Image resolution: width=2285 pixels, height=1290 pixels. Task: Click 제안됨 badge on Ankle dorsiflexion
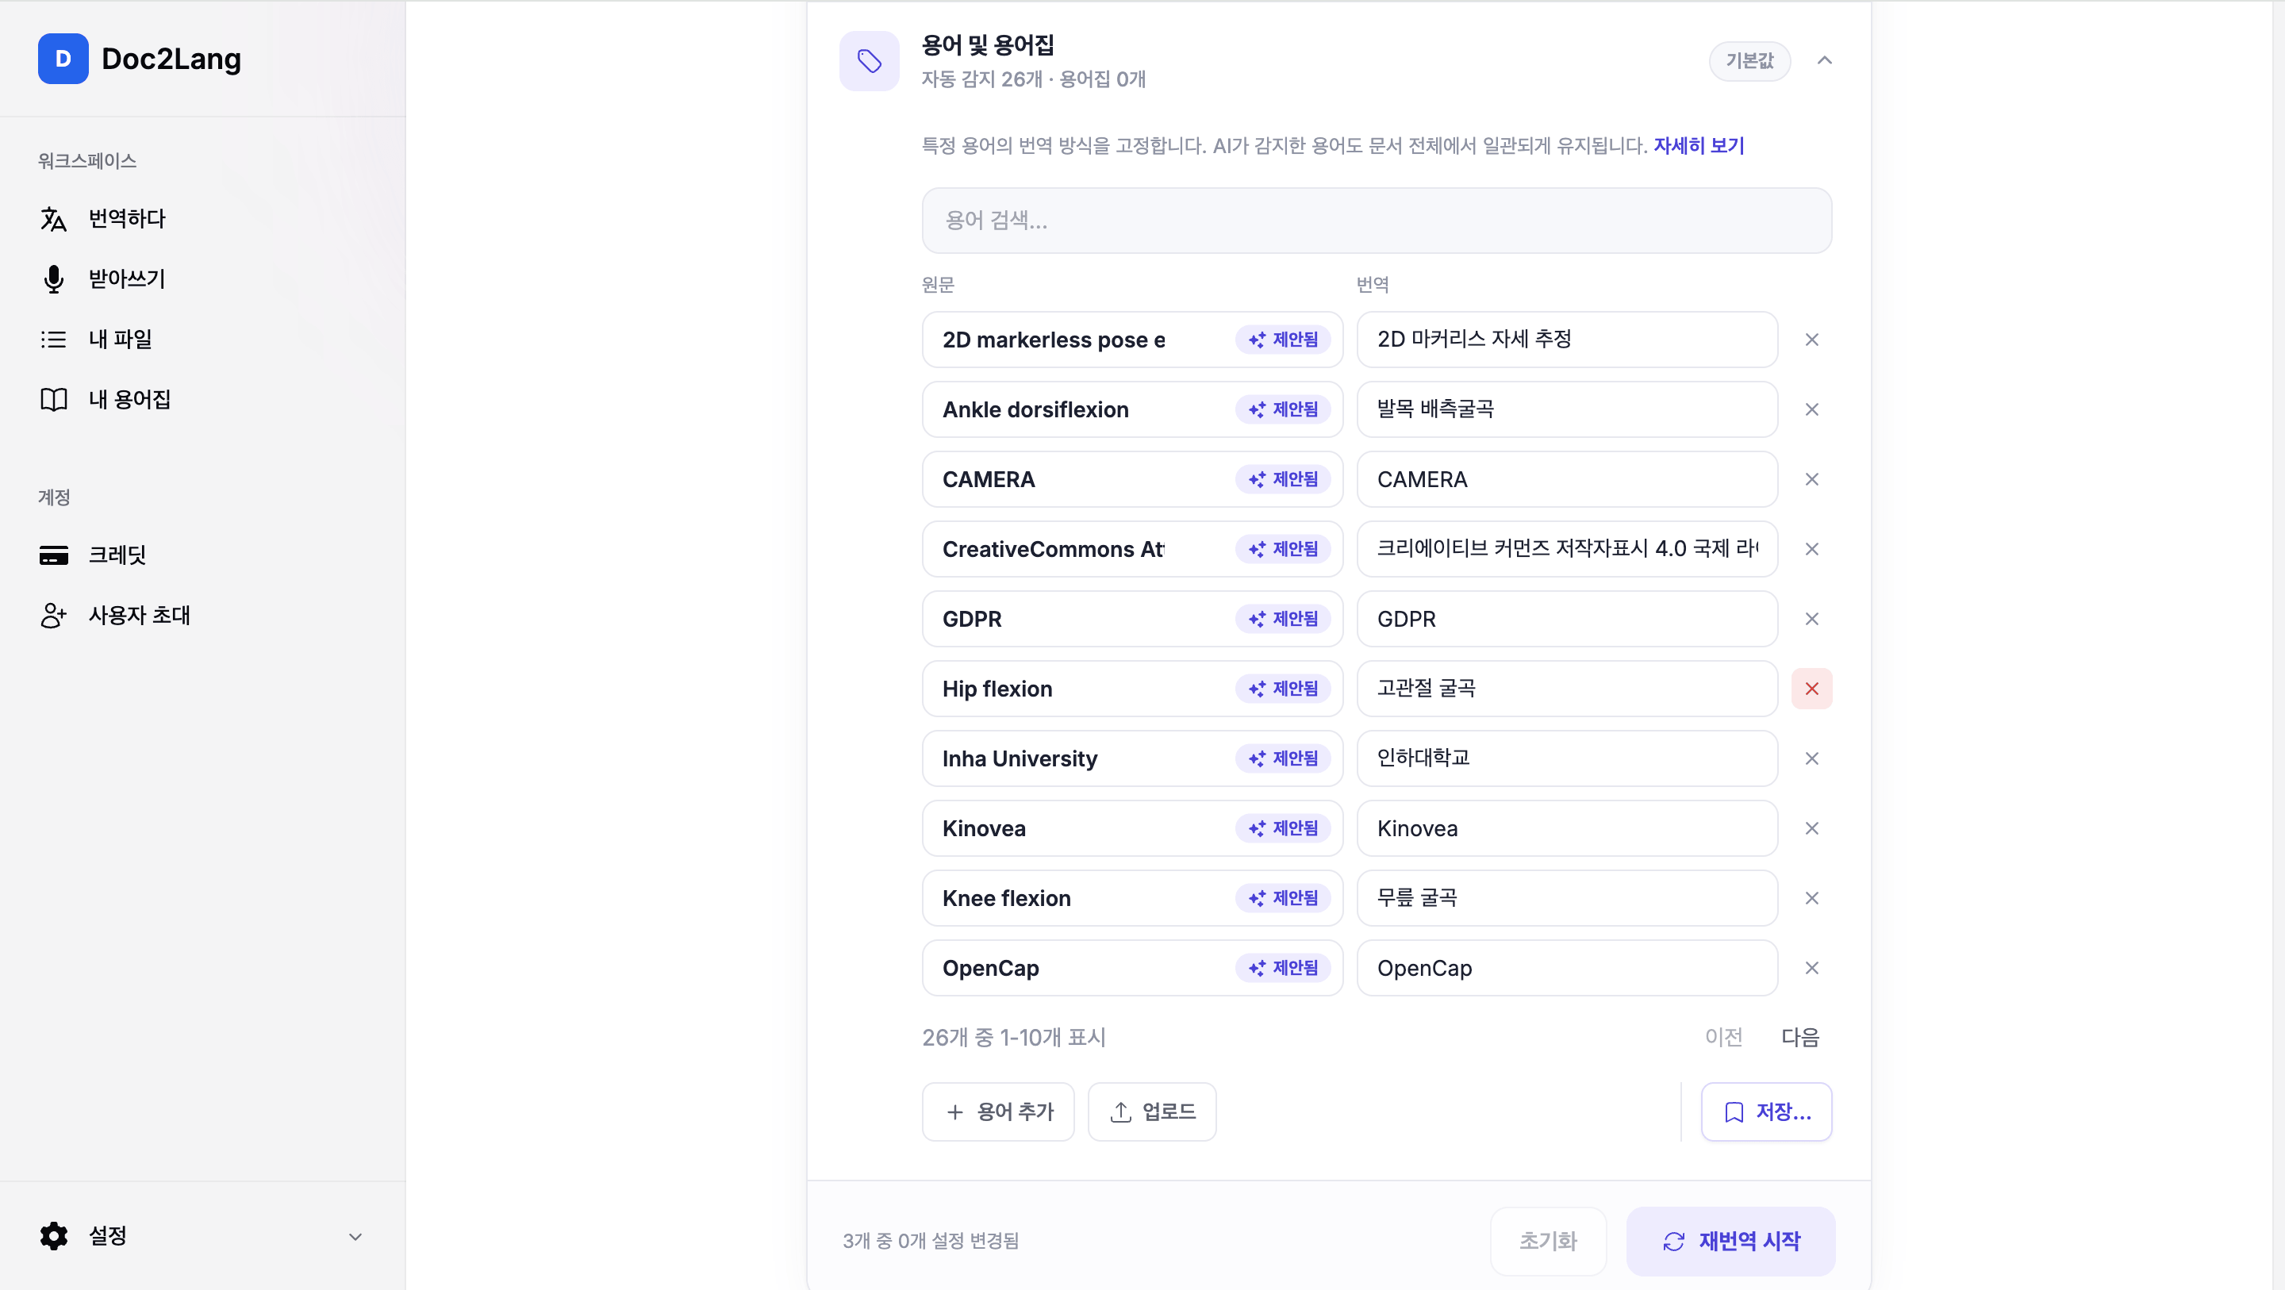click(x=1283, y=409)
